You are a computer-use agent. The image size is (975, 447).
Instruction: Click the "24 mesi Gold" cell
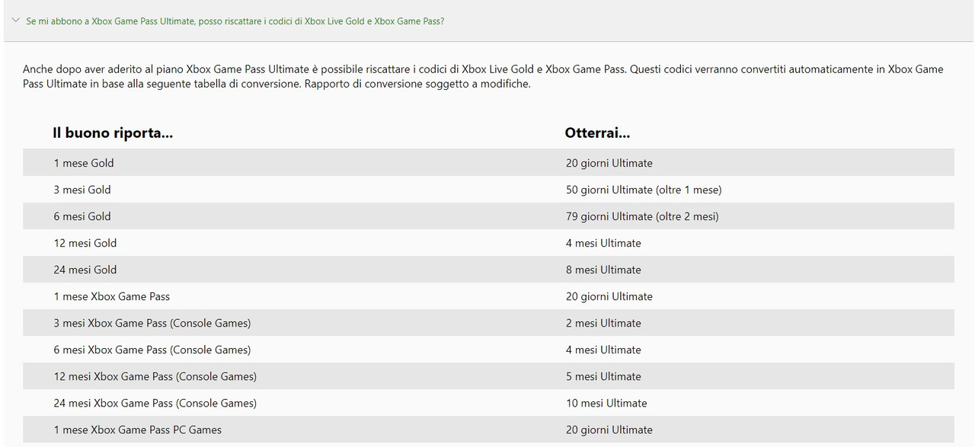click(x=85, y=270)
